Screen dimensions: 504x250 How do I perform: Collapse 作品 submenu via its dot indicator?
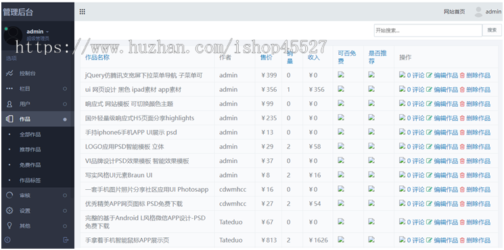(x=65, y=119)
